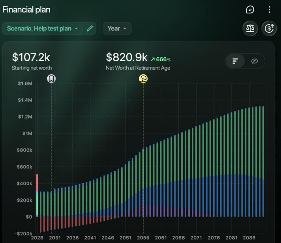Edit scenario with the pencil icon
Screen dimensions: 281x243
tap(90, 28)
